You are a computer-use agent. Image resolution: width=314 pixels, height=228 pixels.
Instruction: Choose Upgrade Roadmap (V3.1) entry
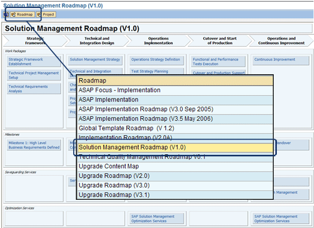point(175,195)
